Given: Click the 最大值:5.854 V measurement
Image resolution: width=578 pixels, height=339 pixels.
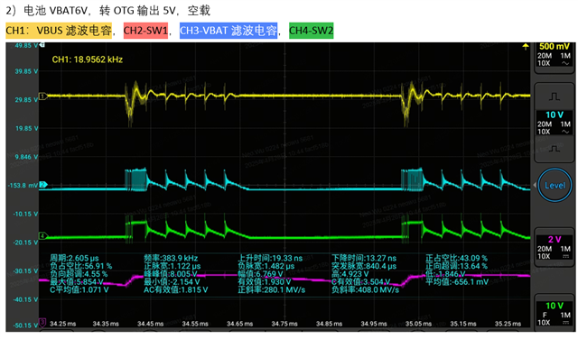Looking at the screenshot, I should [x=77, y=282].
